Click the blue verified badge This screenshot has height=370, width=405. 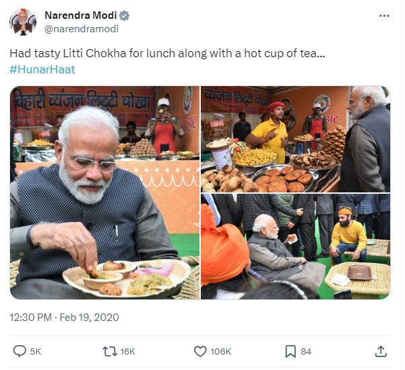(x=125, y=15)
